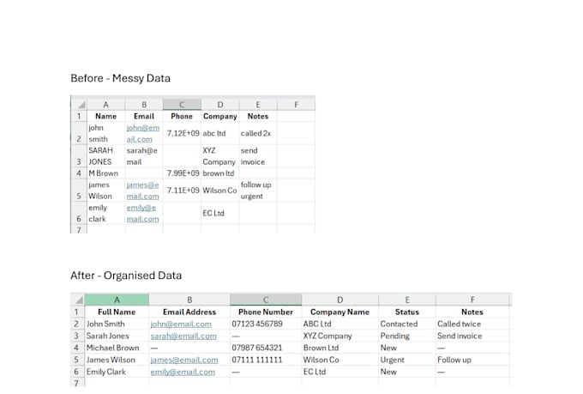Select the 'send invoice' lowercase cell
This screenshot has width=583, height=394.
tap(258, 156)
